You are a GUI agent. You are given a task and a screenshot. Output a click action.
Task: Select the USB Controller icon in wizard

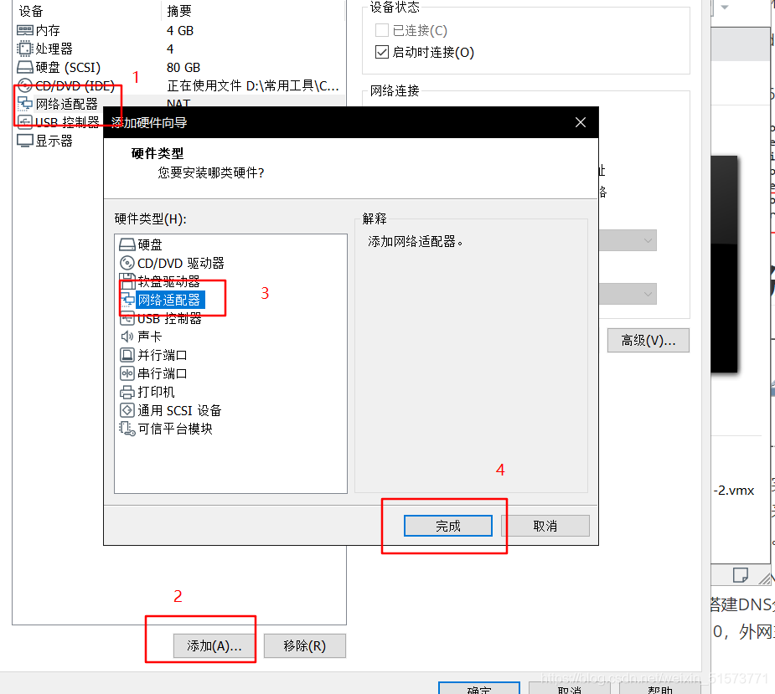127,318
